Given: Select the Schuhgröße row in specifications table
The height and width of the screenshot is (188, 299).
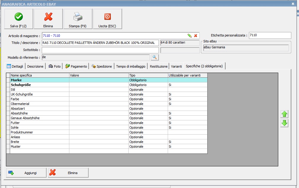Looking at the screenshot, I should (21, 85).
